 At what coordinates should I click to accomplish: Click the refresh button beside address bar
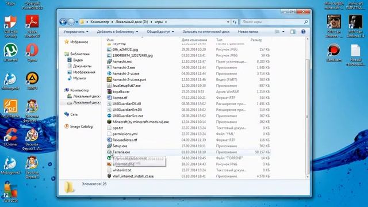(x=235, y=22)
